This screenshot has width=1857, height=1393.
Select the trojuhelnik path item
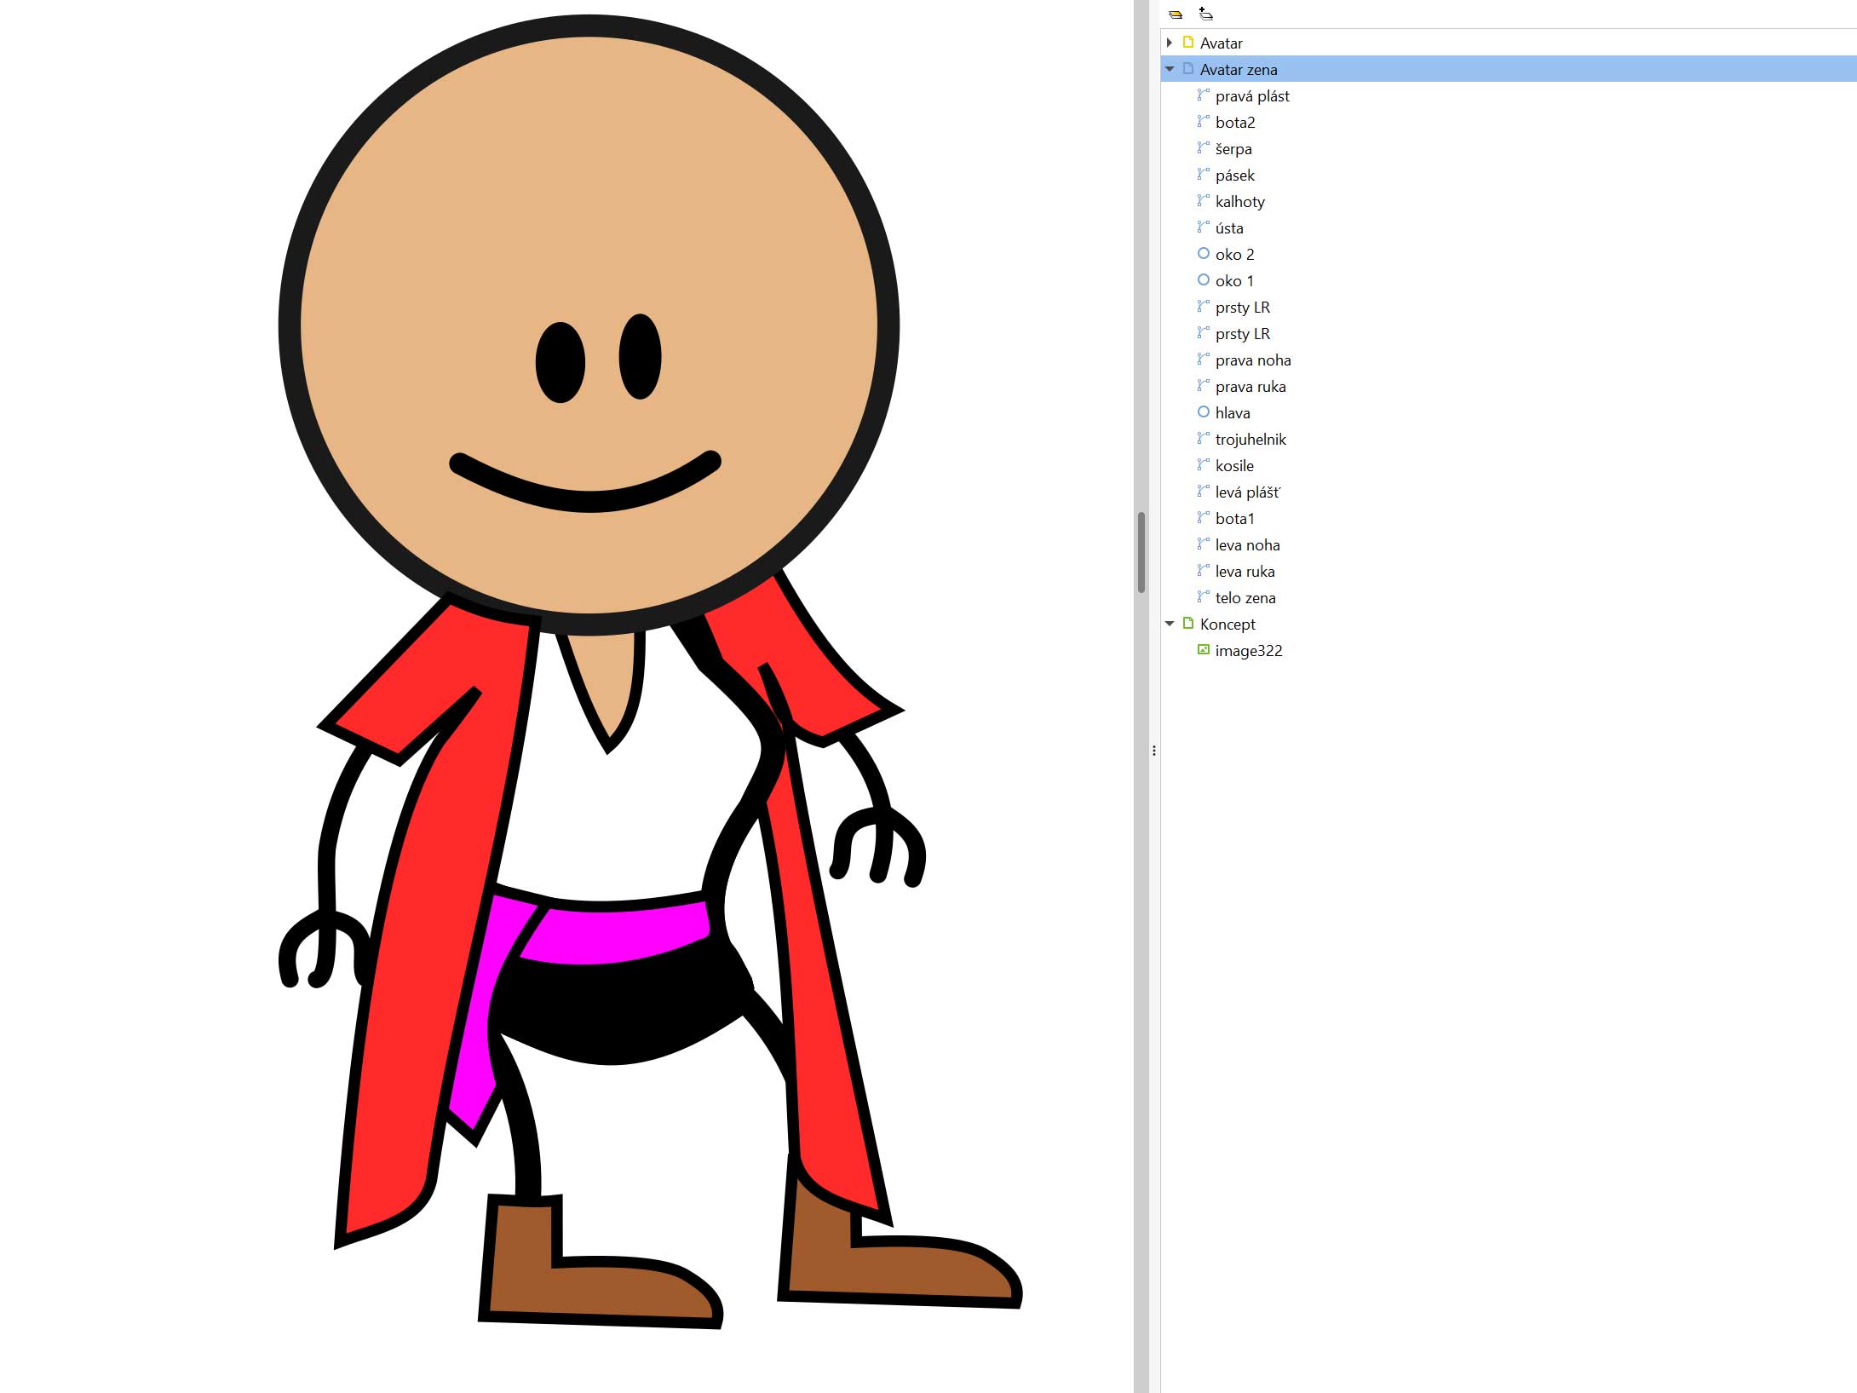pos(1250,440)
